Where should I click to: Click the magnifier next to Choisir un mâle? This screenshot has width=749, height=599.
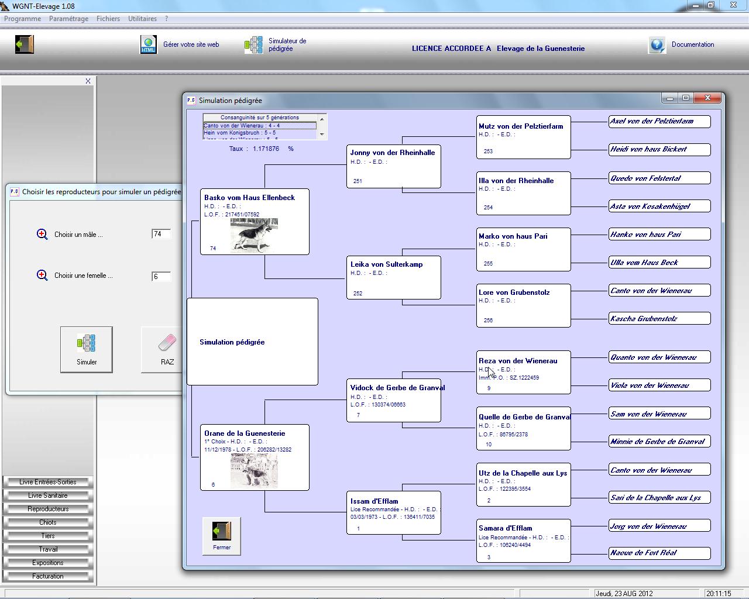click(x=42, y=235)
